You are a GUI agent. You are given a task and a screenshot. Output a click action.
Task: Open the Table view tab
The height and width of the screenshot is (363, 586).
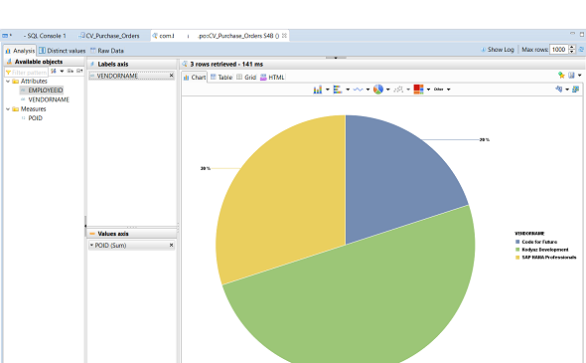click(x=221, y=78)
